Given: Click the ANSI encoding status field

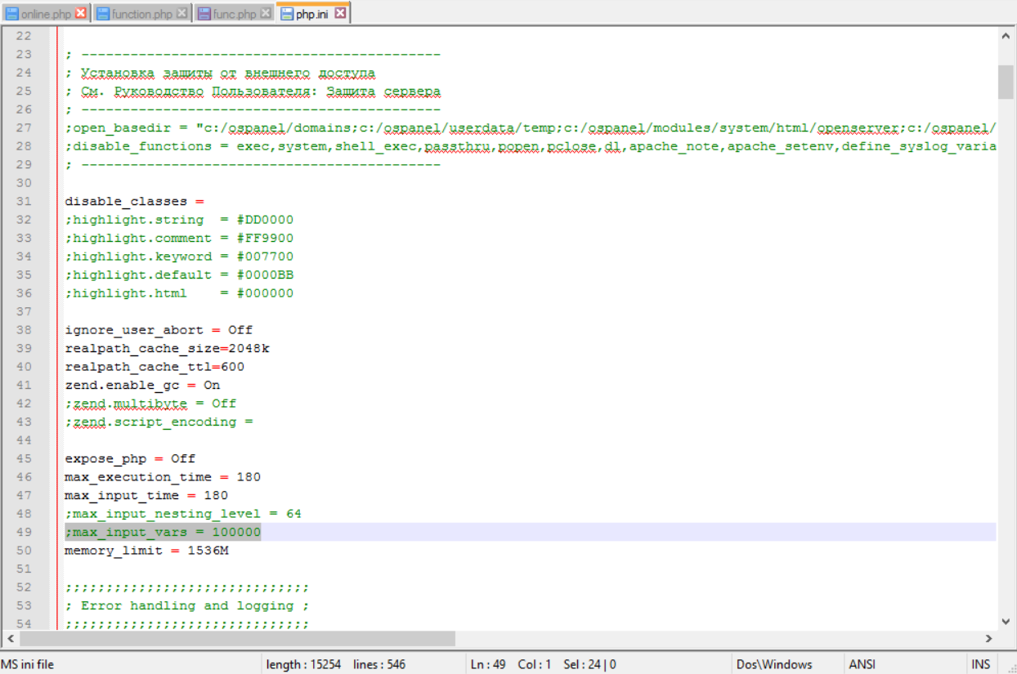Looking at the screenshot, I should point(862,664).
